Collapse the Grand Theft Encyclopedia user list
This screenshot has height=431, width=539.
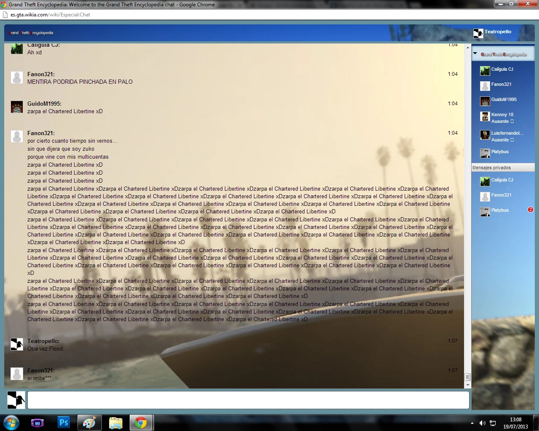coord(475,54)
